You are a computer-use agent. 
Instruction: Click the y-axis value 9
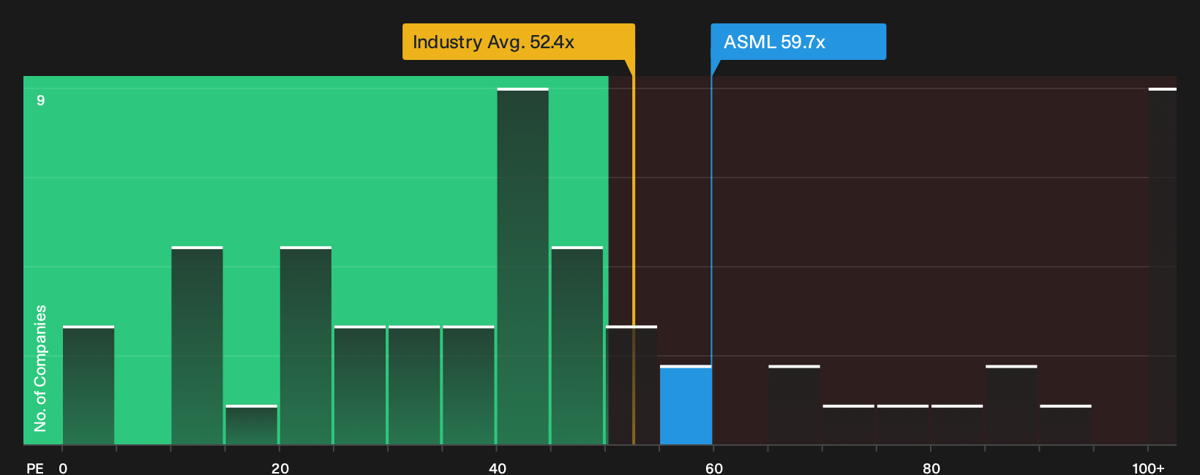[x=41, y=100]
